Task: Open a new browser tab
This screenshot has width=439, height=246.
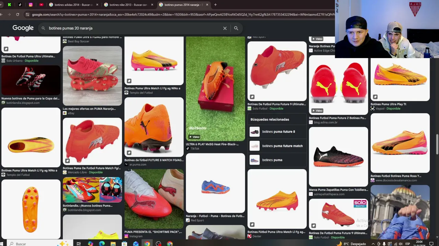Action: point(215,5)
